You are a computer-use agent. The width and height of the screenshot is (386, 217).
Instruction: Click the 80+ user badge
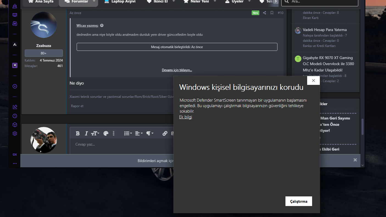click(x=44, y=53)
